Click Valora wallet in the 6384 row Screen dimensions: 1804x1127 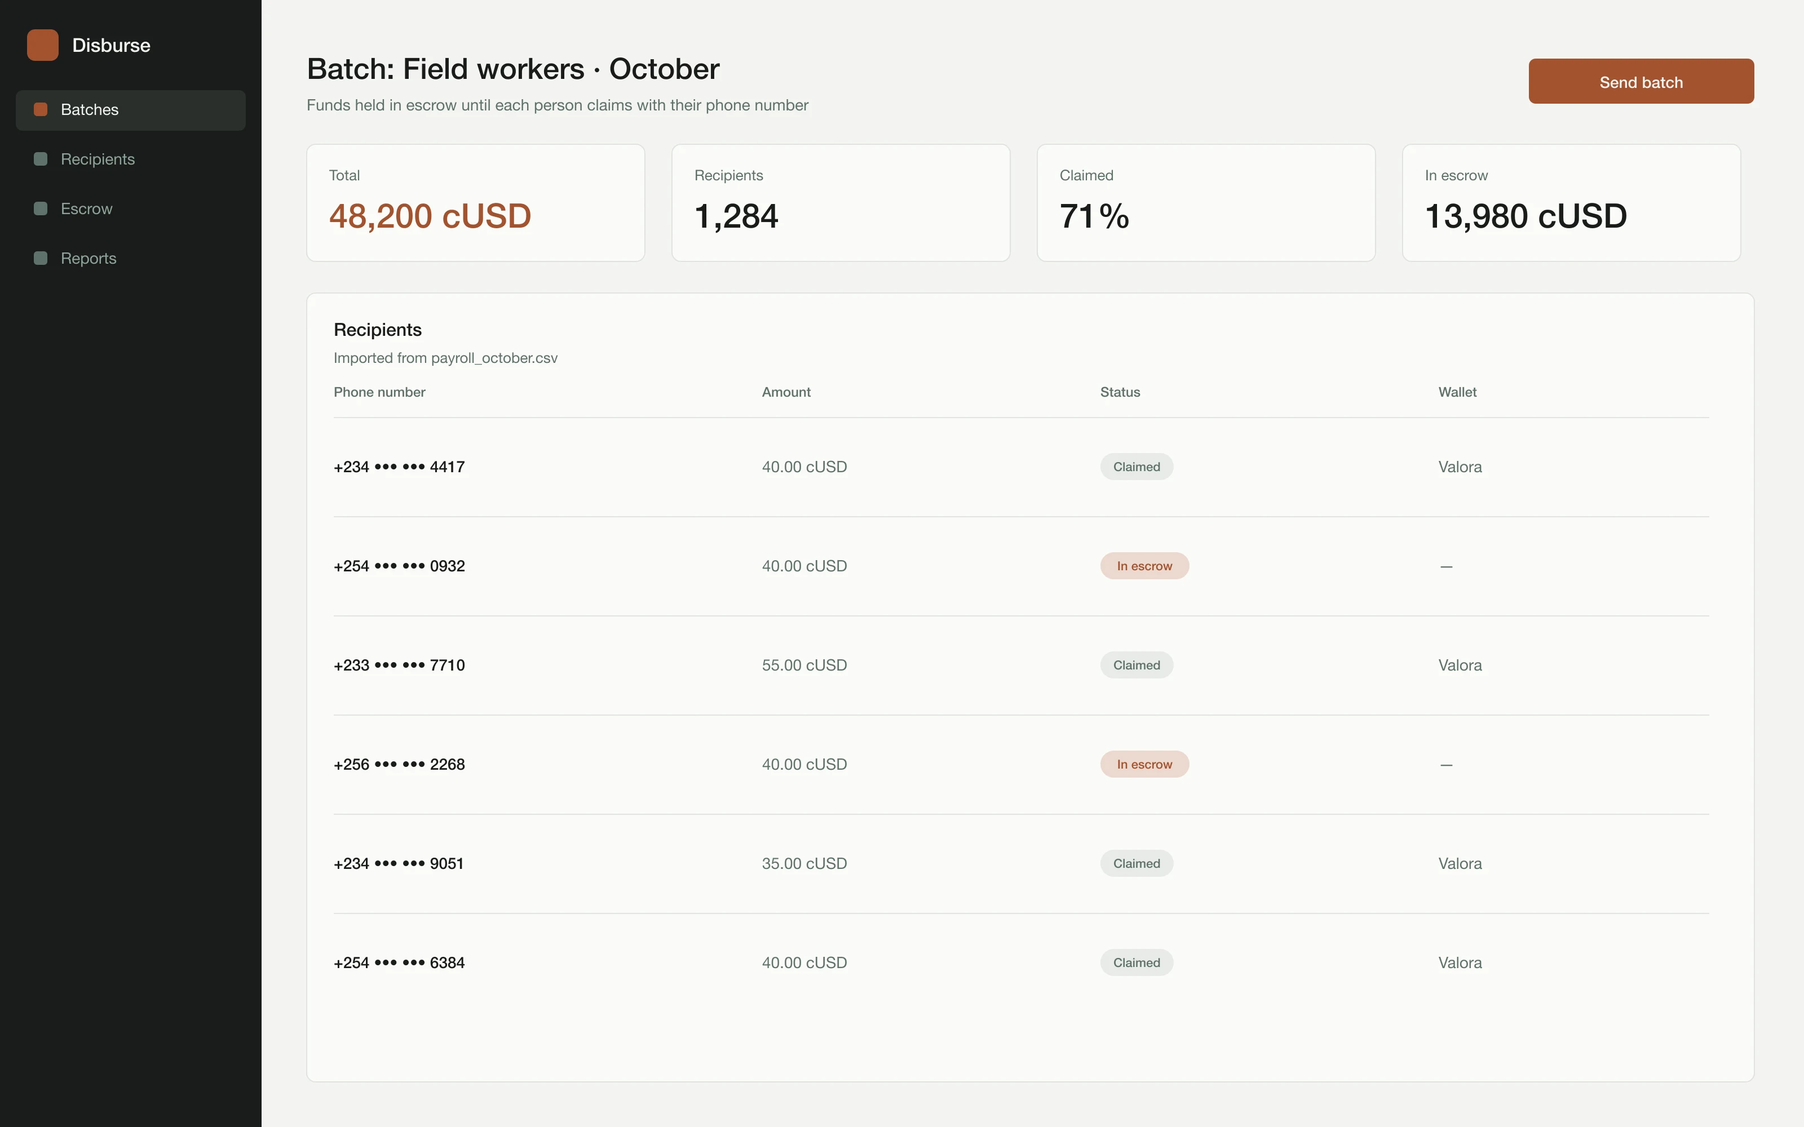(x=1460, y=963)
